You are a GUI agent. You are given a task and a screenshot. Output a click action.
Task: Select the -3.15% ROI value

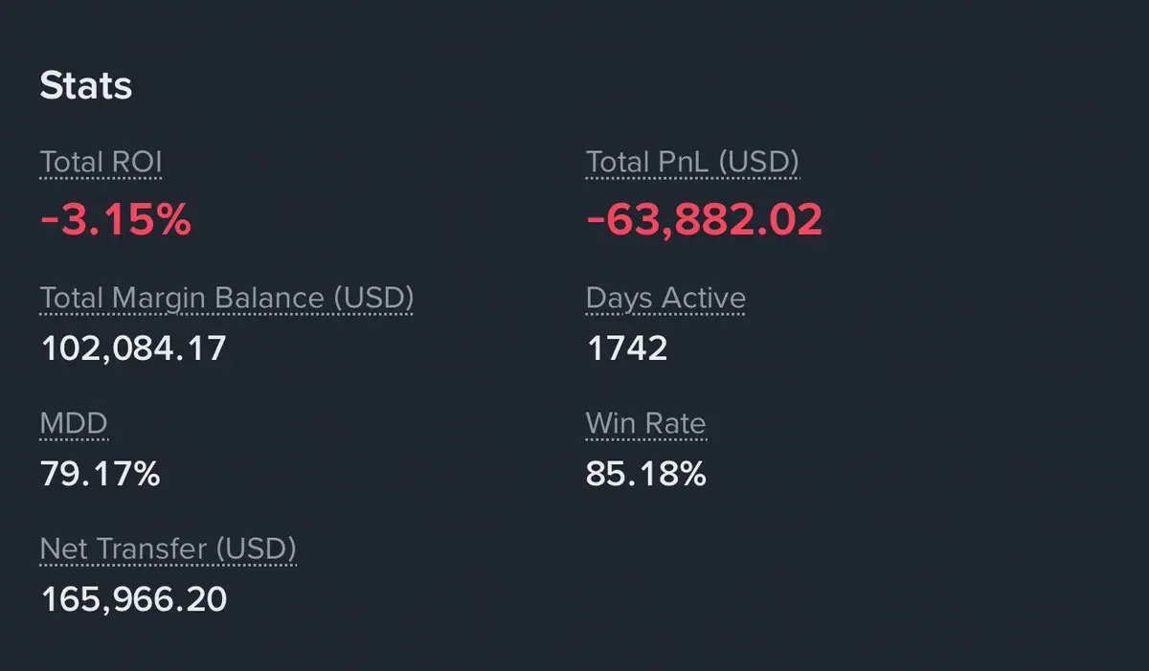tap(115, 220)
